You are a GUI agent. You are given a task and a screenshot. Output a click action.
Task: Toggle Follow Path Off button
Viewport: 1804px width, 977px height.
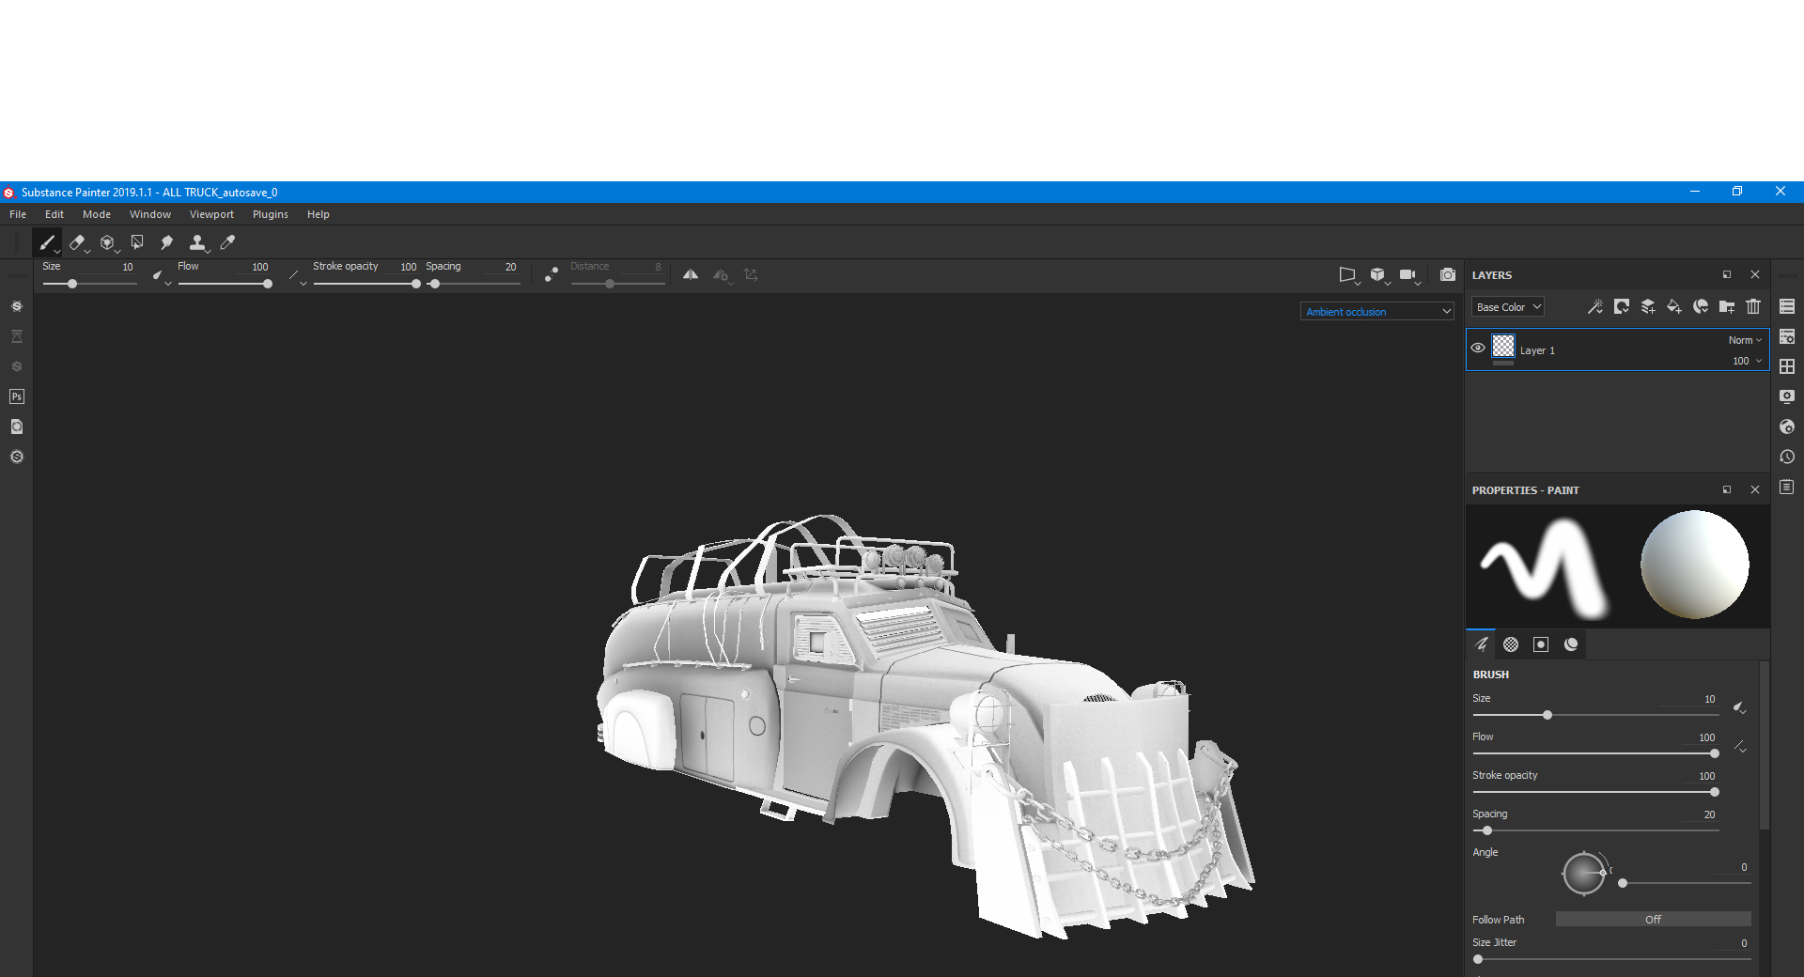tap(1653, 920)
